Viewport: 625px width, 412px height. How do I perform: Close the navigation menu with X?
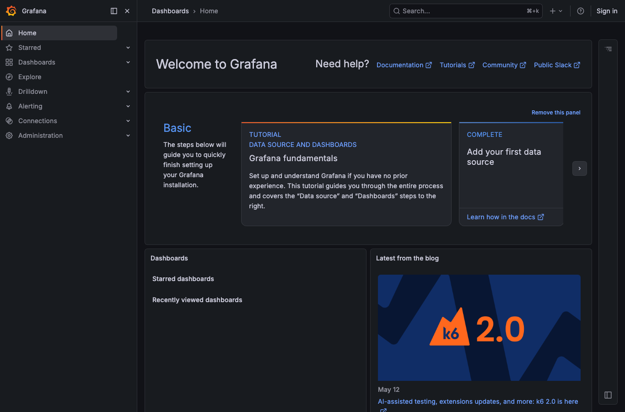click(x=127, y=11)
